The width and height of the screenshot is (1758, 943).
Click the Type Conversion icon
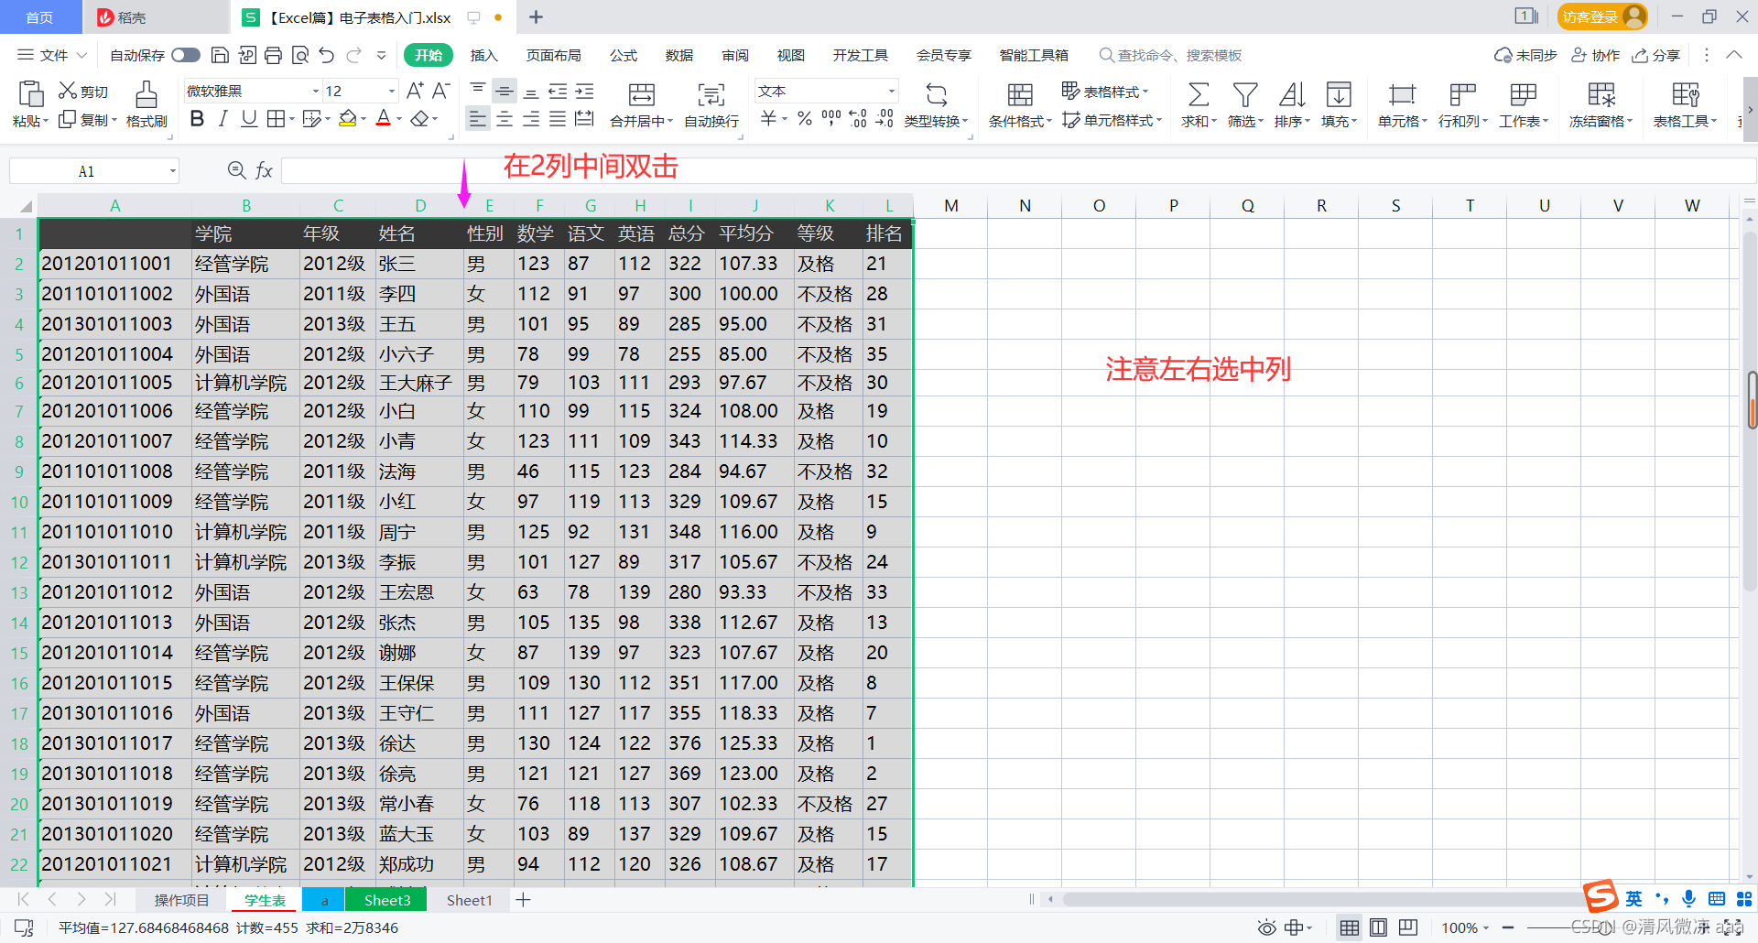point(937,94)
